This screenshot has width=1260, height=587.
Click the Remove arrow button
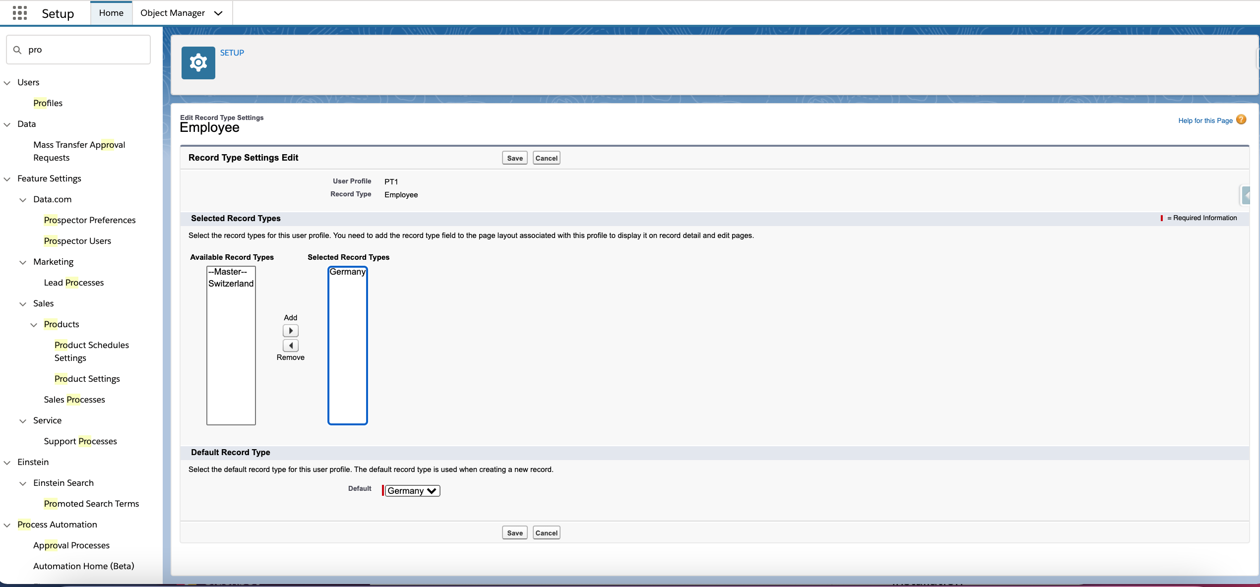click(x=290, y=346)
